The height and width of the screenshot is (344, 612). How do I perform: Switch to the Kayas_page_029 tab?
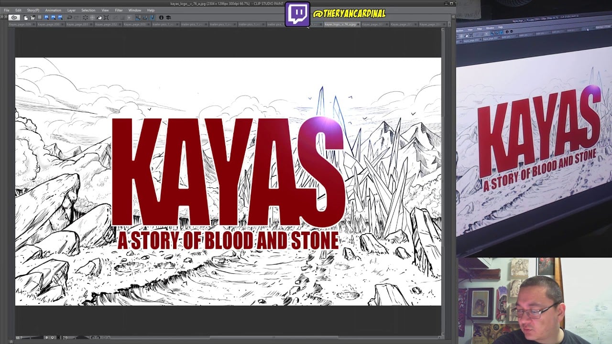pyautogui.click(x=20, y=24)
